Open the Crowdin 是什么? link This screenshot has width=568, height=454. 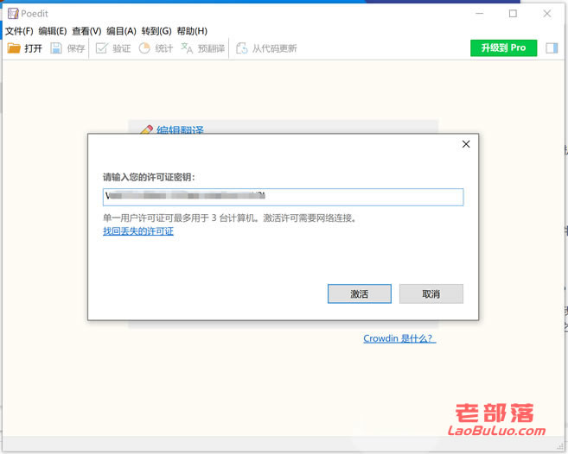pyautogui.click(x=399, y=338)
